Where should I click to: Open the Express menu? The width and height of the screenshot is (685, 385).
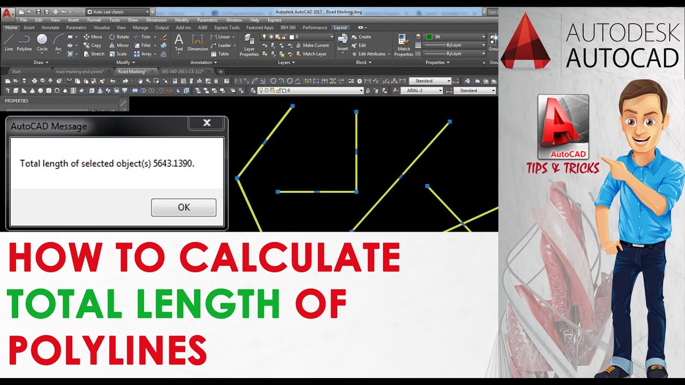(275, 20)
